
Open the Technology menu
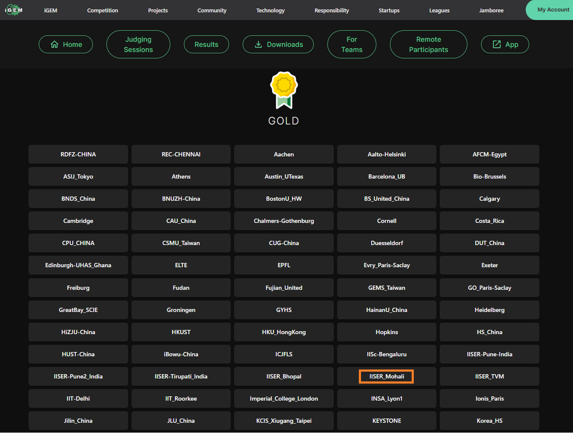pos(270,10)
